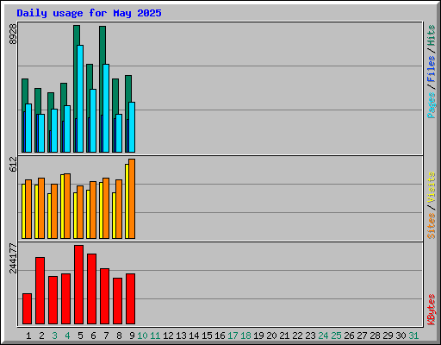Click day 10 on the x-axis
Viewport: 441px width, 345px height.
tap(142, 336)
